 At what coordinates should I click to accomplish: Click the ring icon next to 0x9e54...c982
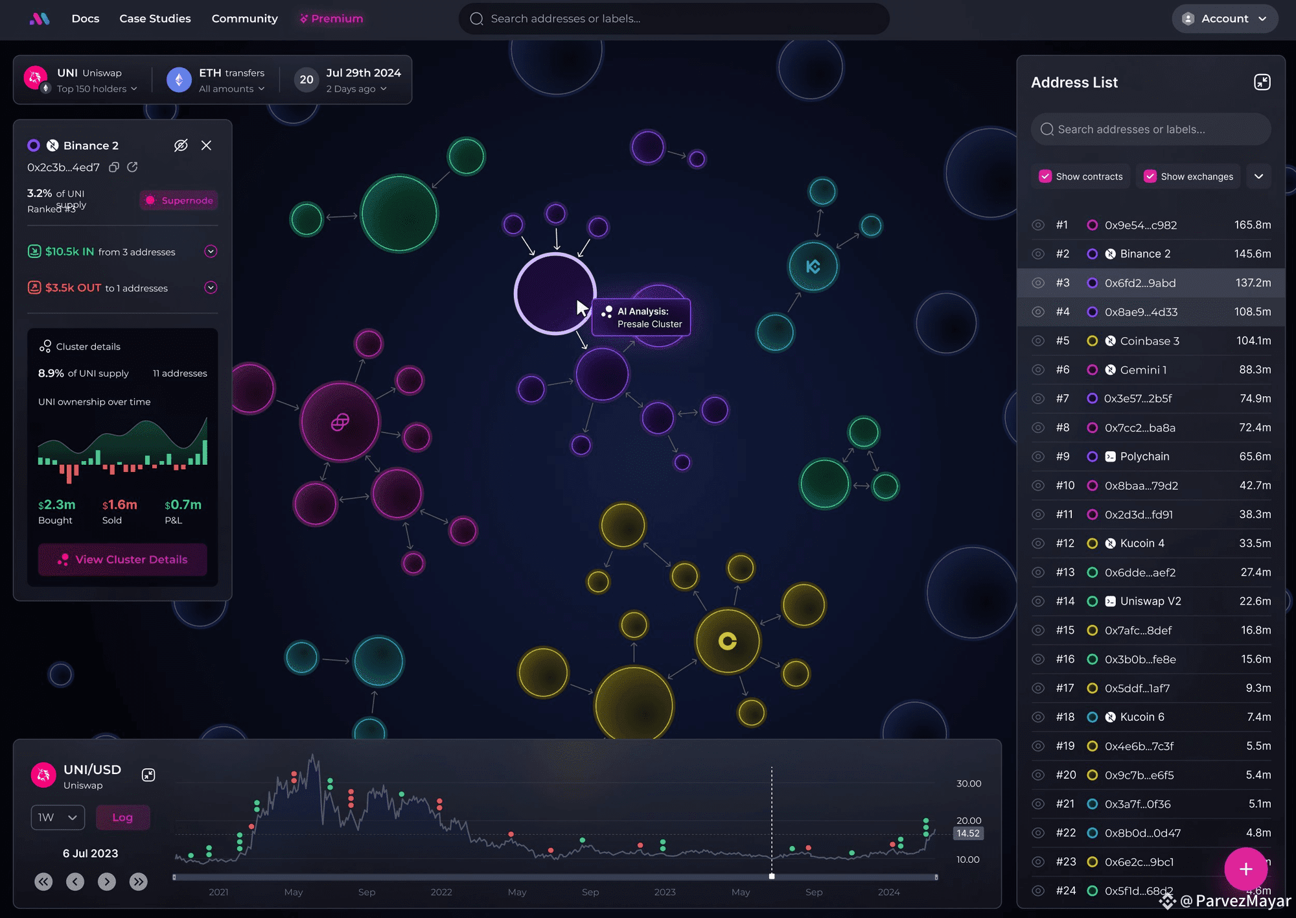1092,225
